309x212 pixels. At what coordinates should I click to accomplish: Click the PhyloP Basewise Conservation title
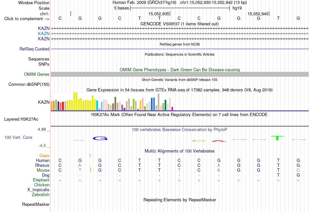[179, 130]
